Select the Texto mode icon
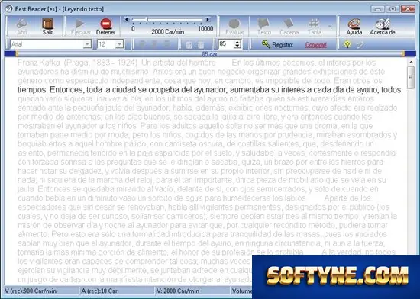Viewport: 420px width, 299px height. [263, 24]
